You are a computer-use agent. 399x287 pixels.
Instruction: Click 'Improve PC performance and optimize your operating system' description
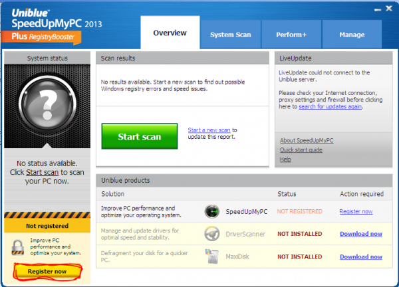click(x=141, y=212)
